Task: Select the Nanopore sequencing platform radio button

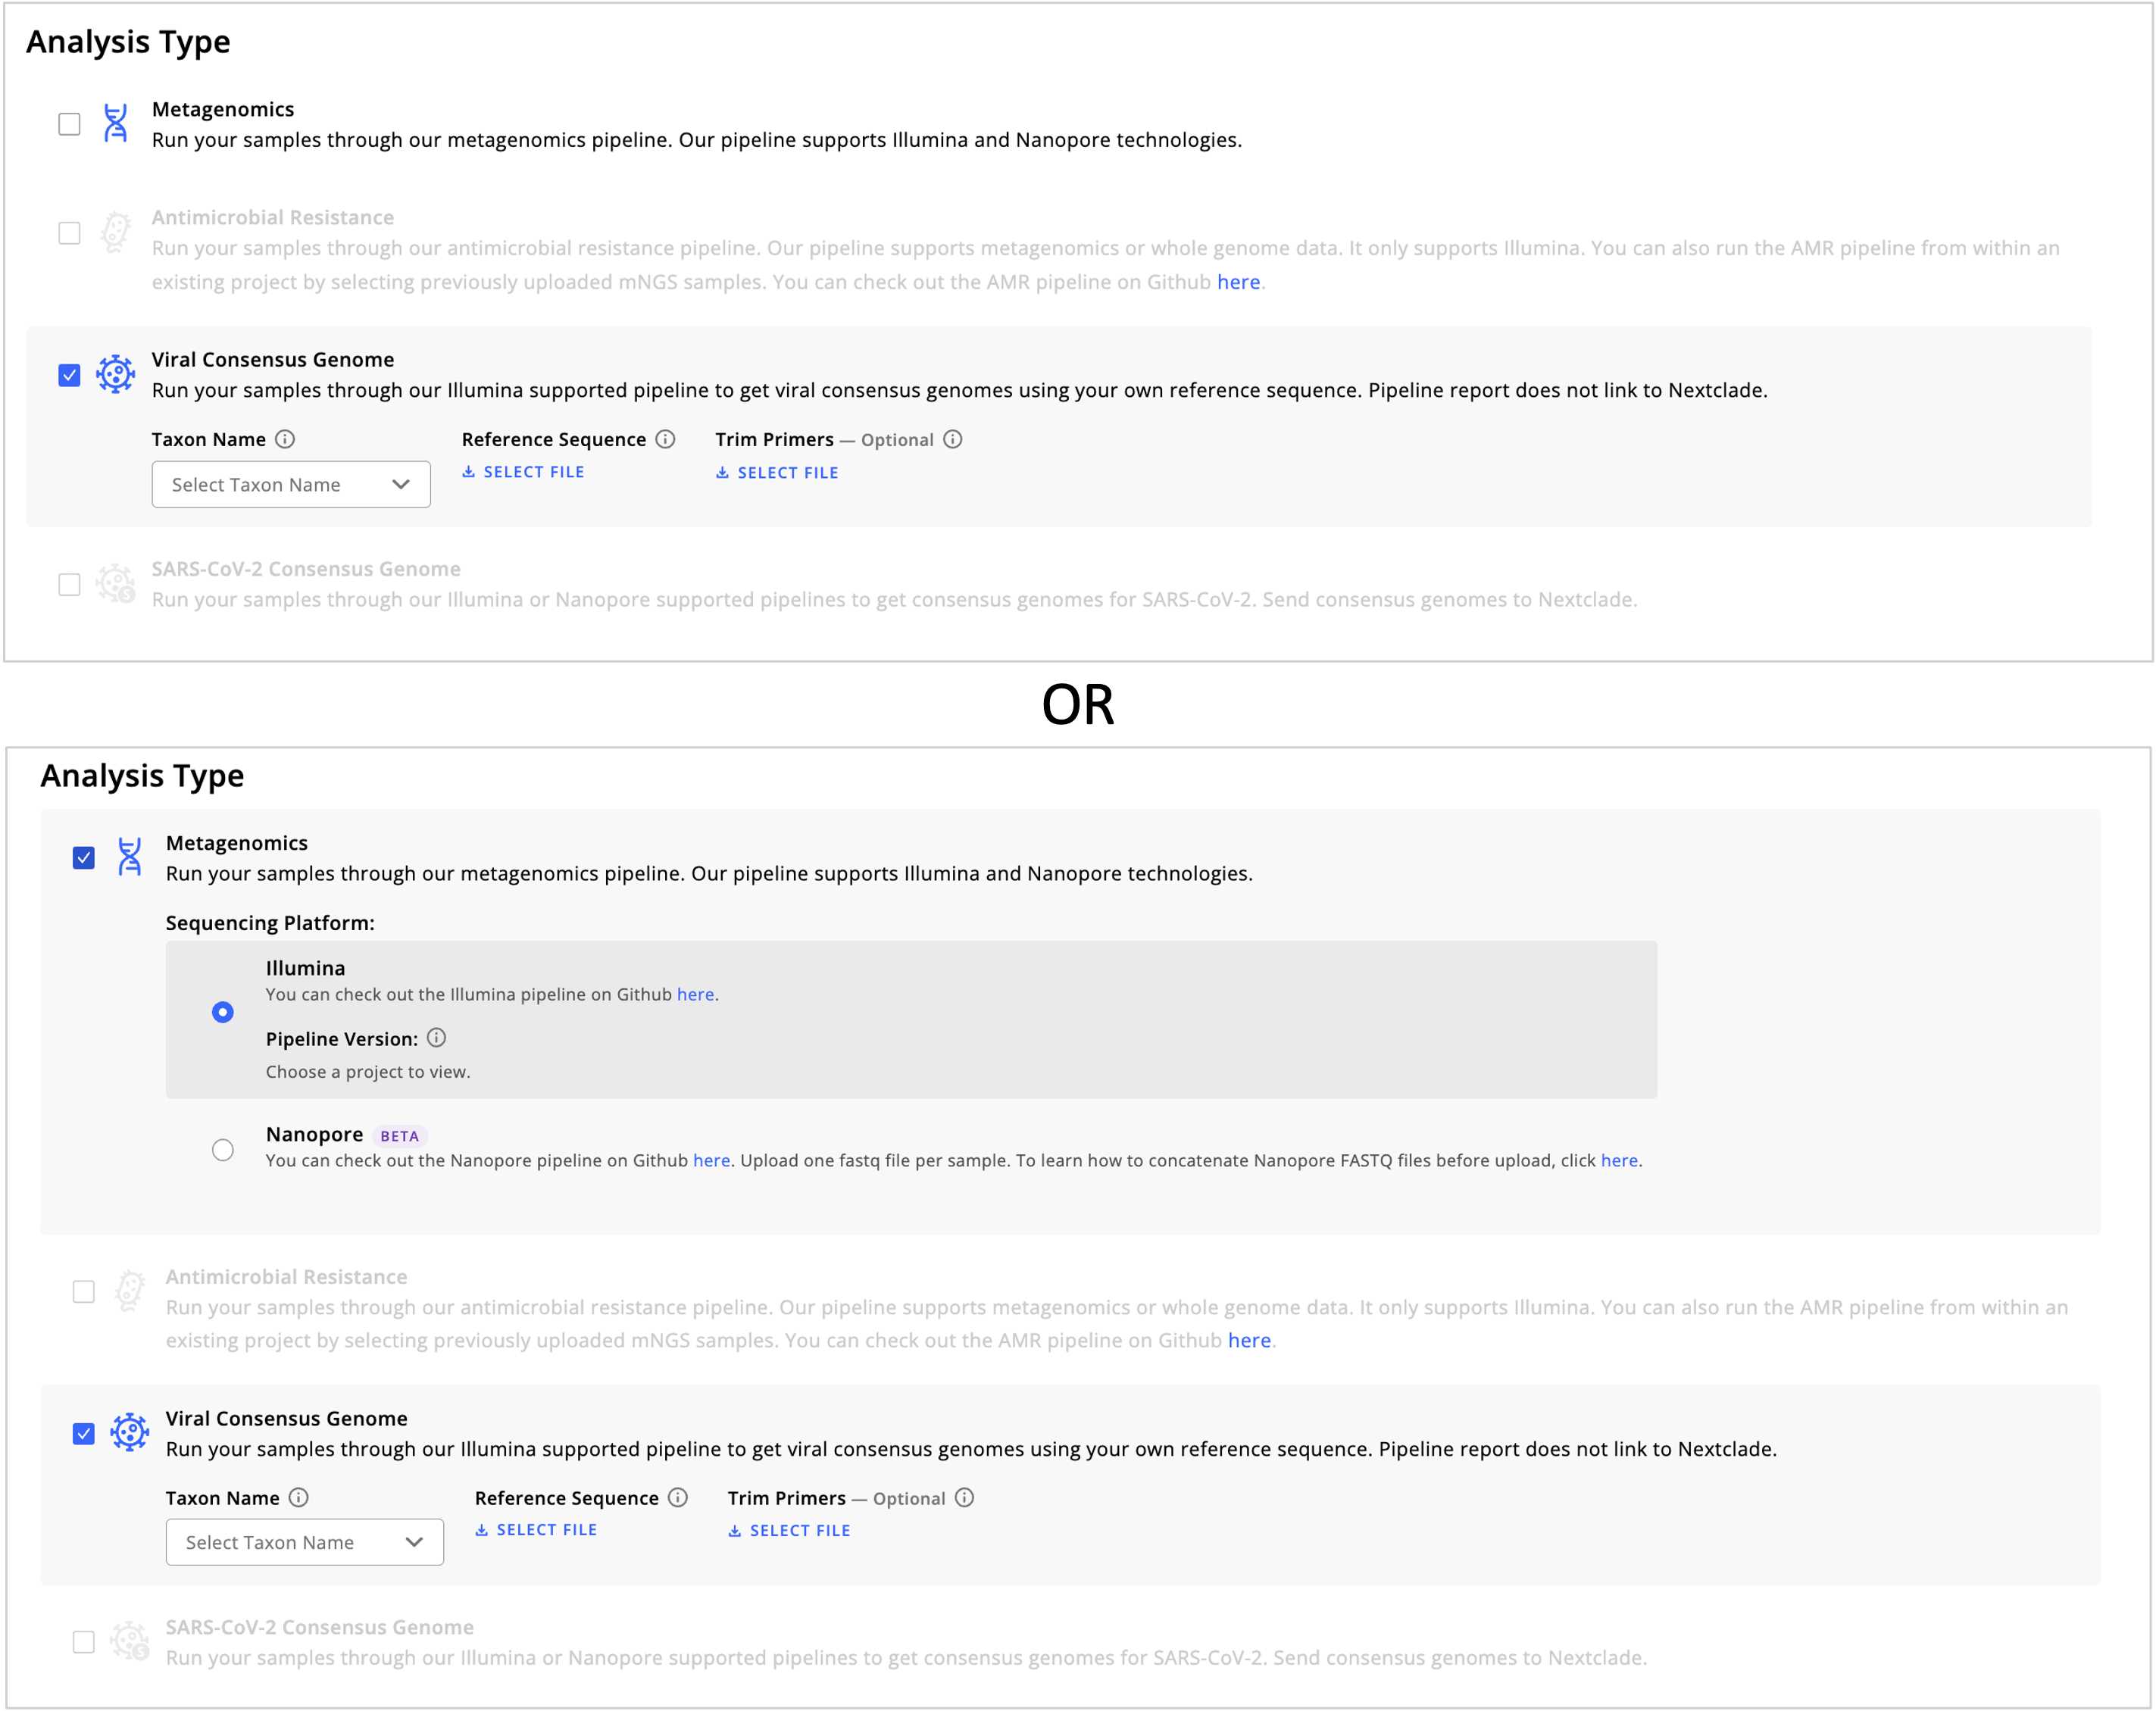Action: (223, 1150)
